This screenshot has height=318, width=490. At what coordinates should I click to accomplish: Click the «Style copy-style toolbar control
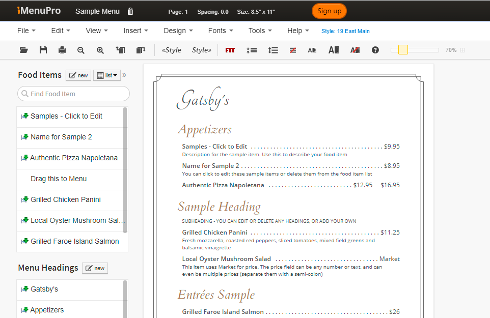point(171,50)
